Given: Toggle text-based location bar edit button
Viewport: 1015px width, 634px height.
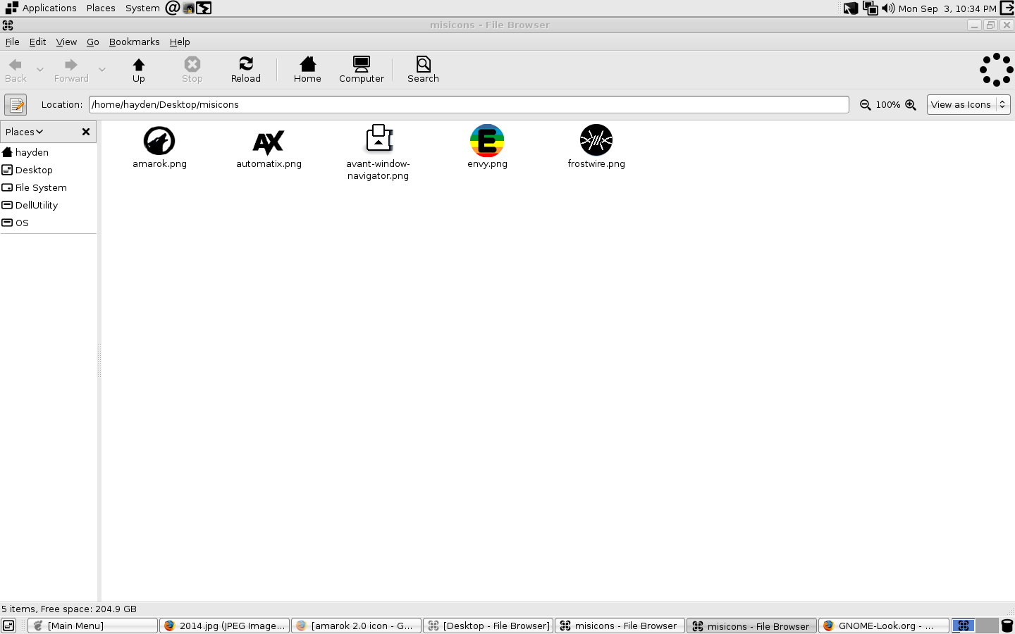Looking at the screenshot, I should coord(16,105).
